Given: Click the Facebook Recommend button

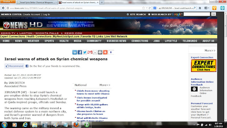Looking at the screenshot, I should tap(14, 66).
